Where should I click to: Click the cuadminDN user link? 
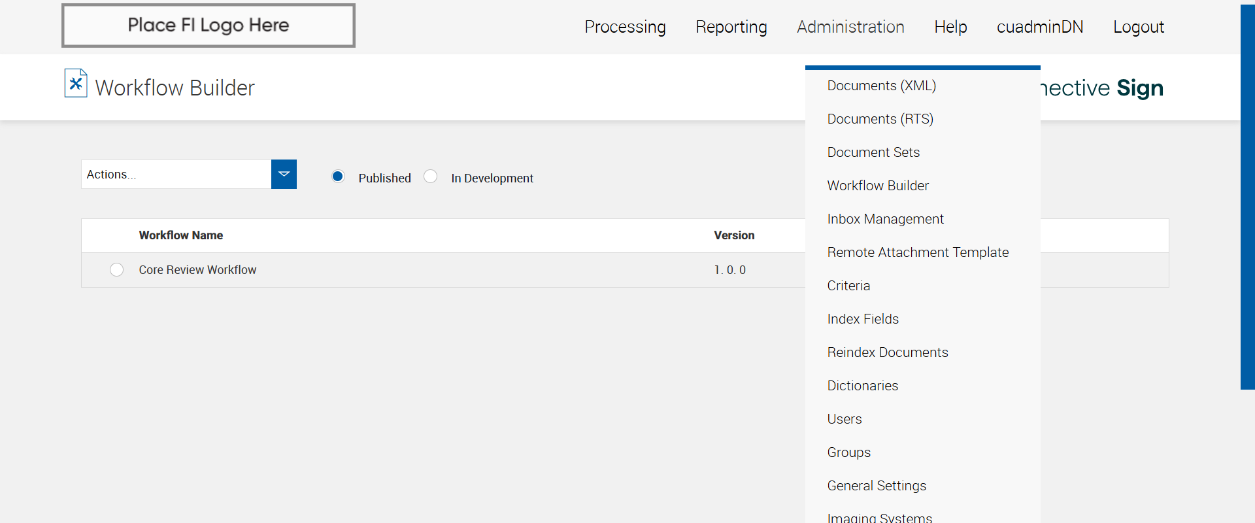1040,27
